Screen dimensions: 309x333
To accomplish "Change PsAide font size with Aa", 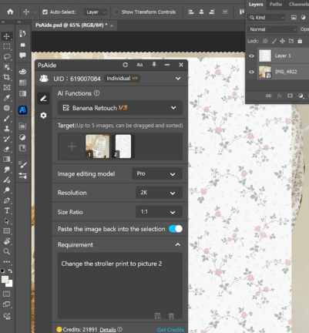I will 139,65.
